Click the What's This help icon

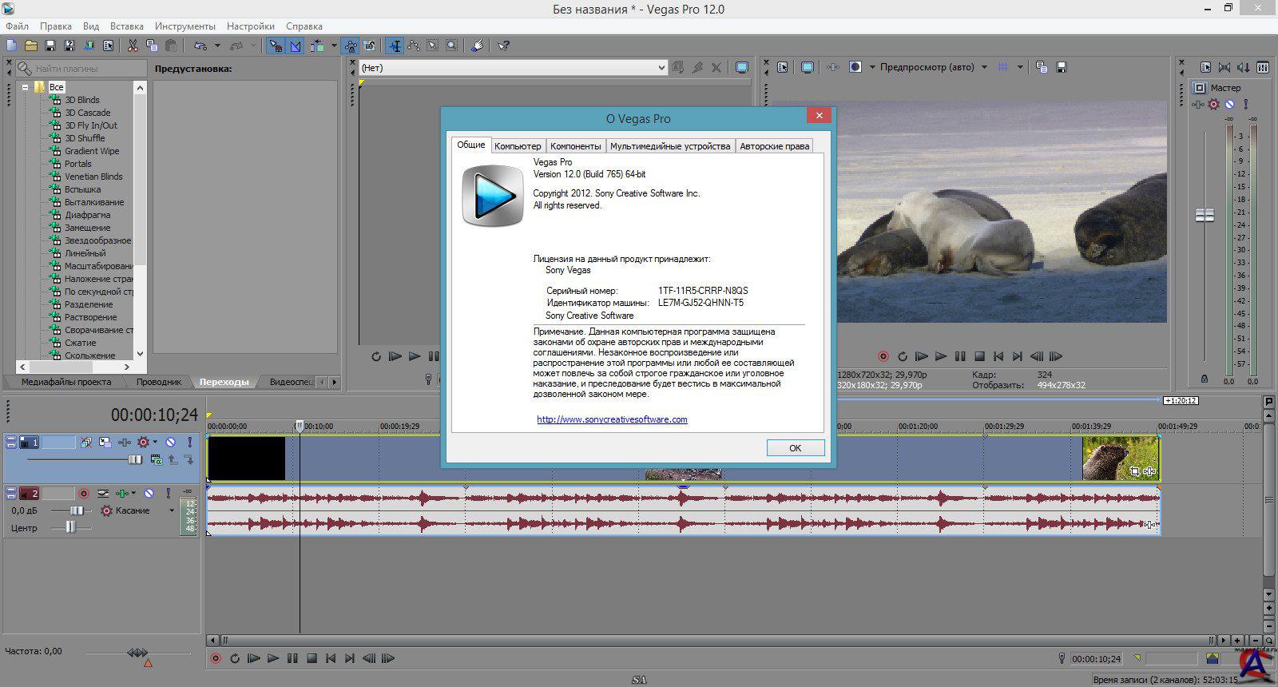pyautogui.click(x=503, y=46)
